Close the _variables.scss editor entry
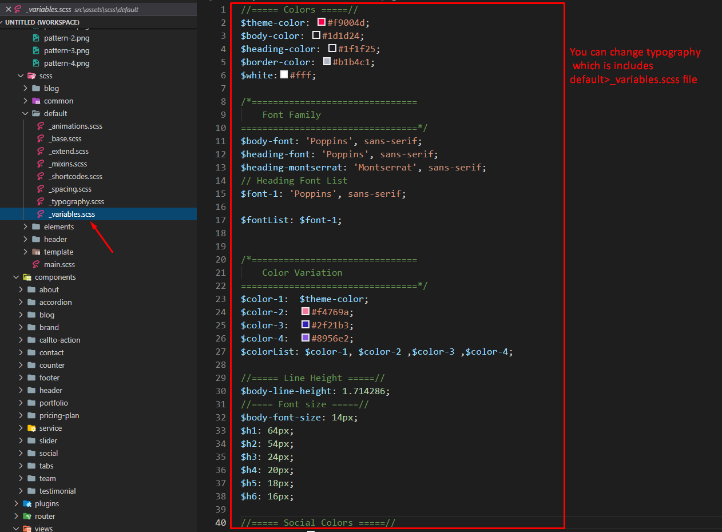Viewport: 722px width, 532px height. click(8, 9)
